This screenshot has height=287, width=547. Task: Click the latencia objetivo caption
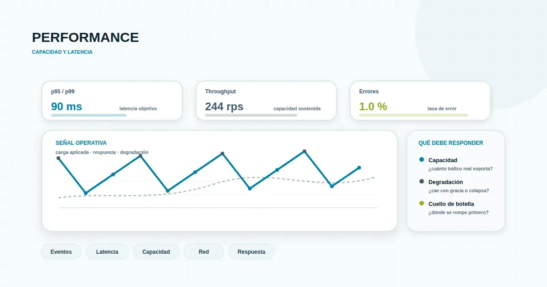click(x=138, y=108)
